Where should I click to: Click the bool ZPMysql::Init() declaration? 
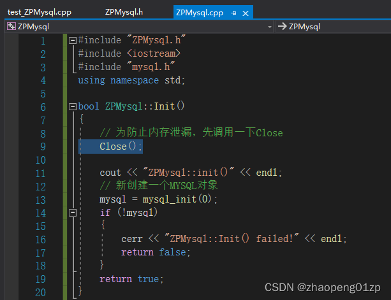(131, 106)
